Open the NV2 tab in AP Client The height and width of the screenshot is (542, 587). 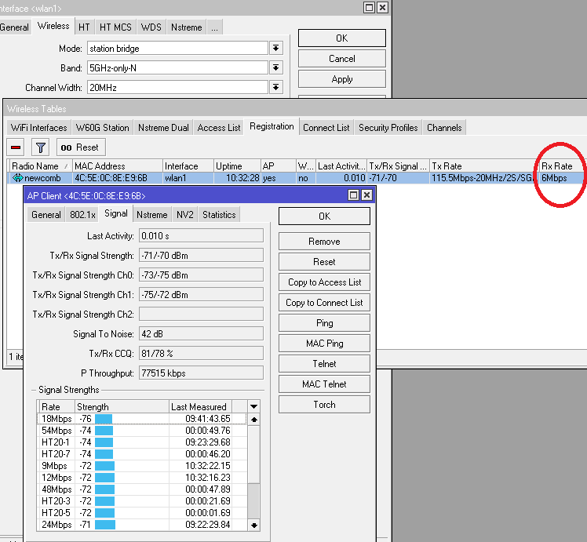[x=185, y=215]
